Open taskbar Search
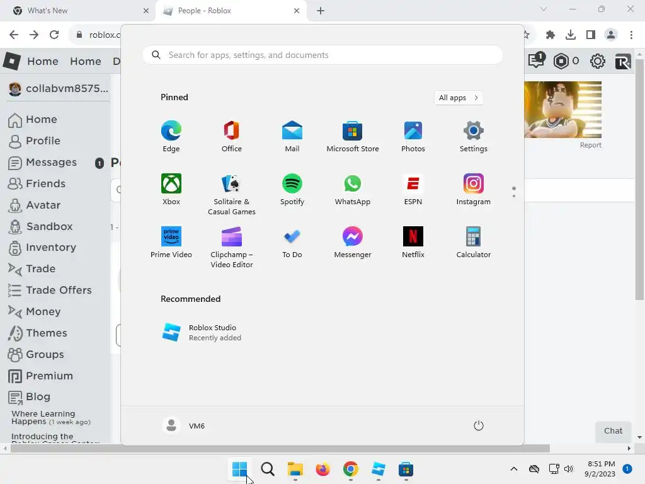The height and width of the screenshot is (484, 645). click(267, 469)
